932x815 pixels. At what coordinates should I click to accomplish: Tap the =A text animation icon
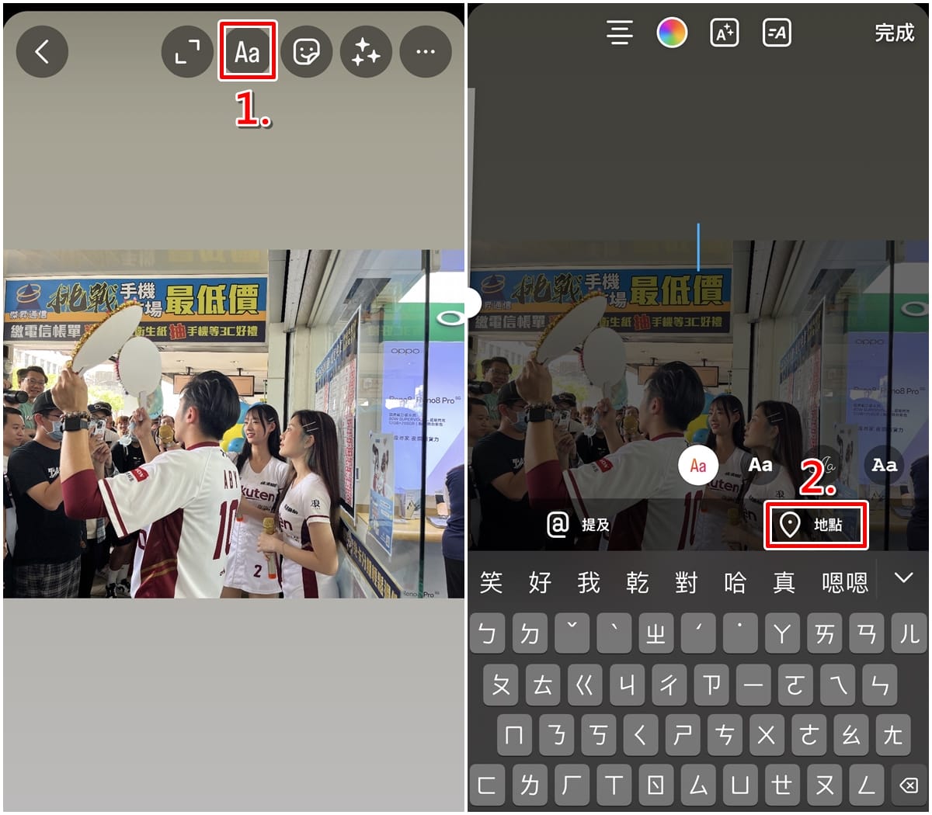[777, 33]
